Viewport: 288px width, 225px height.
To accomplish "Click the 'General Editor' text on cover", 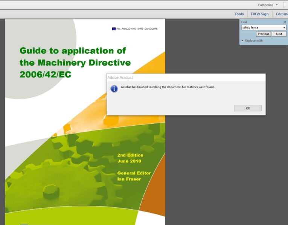I will click(134, 173).
